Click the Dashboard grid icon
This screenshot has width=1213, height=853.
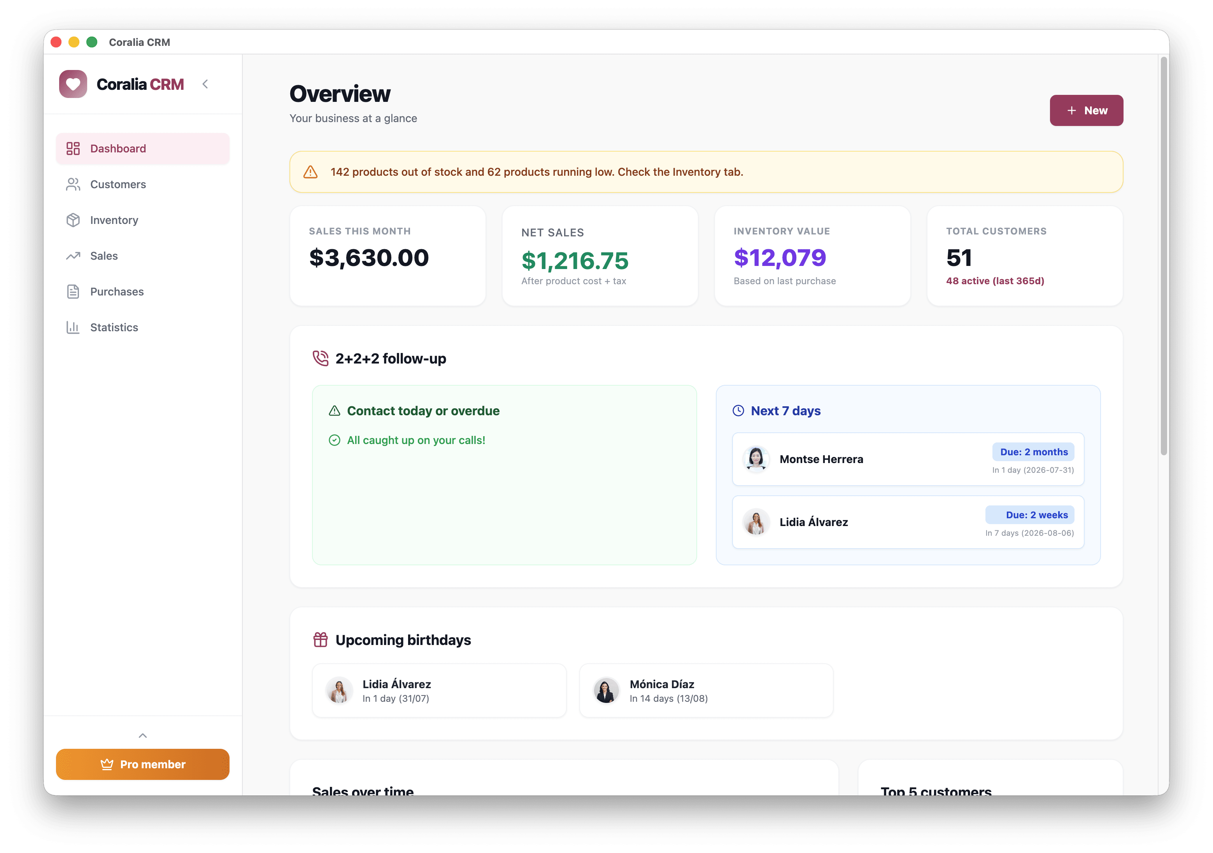pyautogui.click(x=73, y=149)
